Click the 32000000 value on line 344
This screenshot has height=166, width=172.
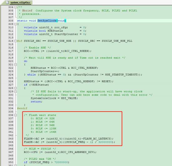tap(105, 142)
